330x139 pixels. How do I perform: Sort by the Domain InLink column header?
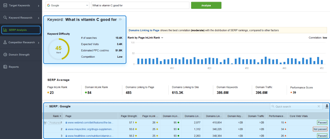tap(171, 116)
